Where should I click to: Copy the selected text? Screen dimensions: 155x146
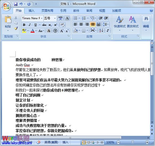click(x=16, y=23)
